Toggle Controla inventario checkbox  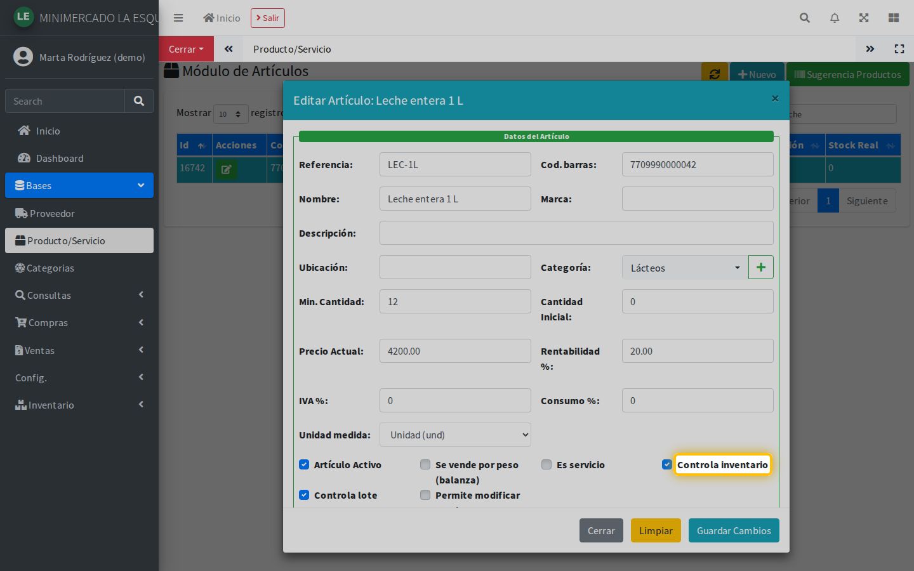667,464
